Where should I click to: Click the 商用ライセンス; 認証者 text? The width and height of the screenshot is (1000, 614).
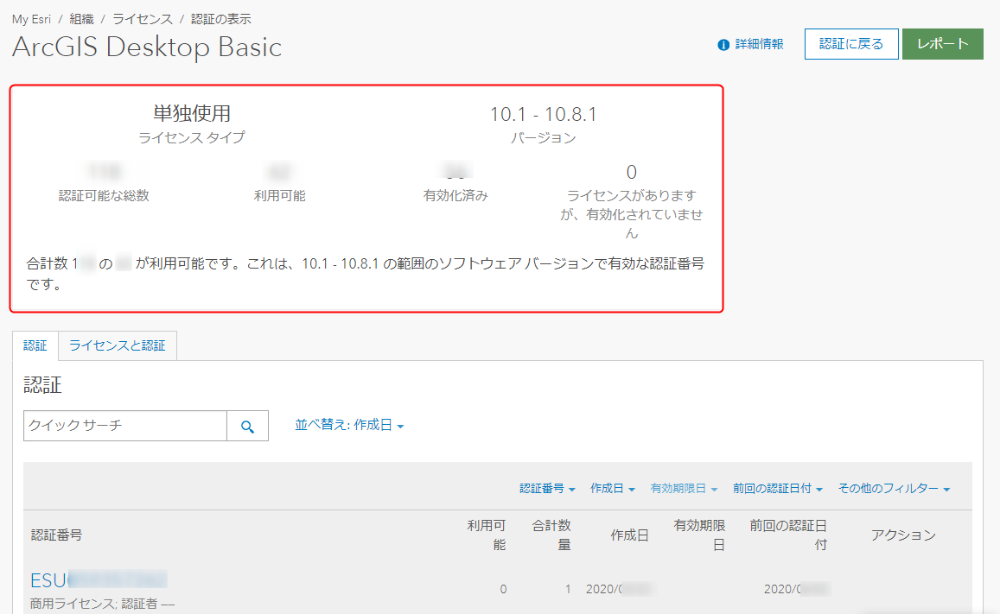tap(102, 603)
